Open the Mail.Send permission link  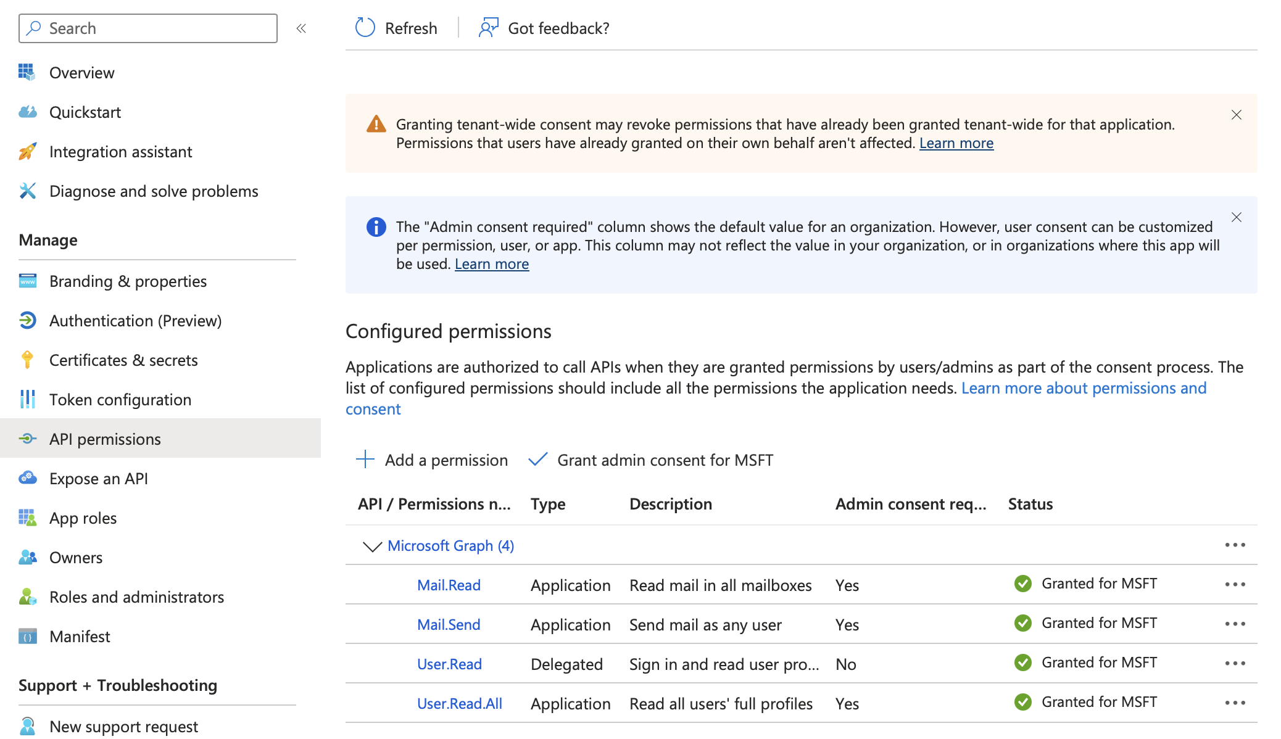[449, 624]
